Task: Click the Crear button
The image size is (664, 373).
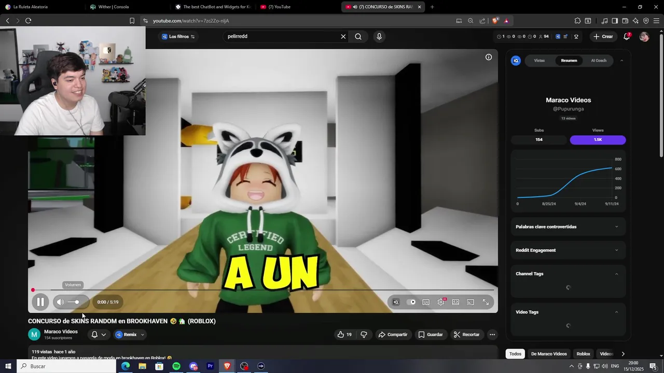Action: (603, 36)
